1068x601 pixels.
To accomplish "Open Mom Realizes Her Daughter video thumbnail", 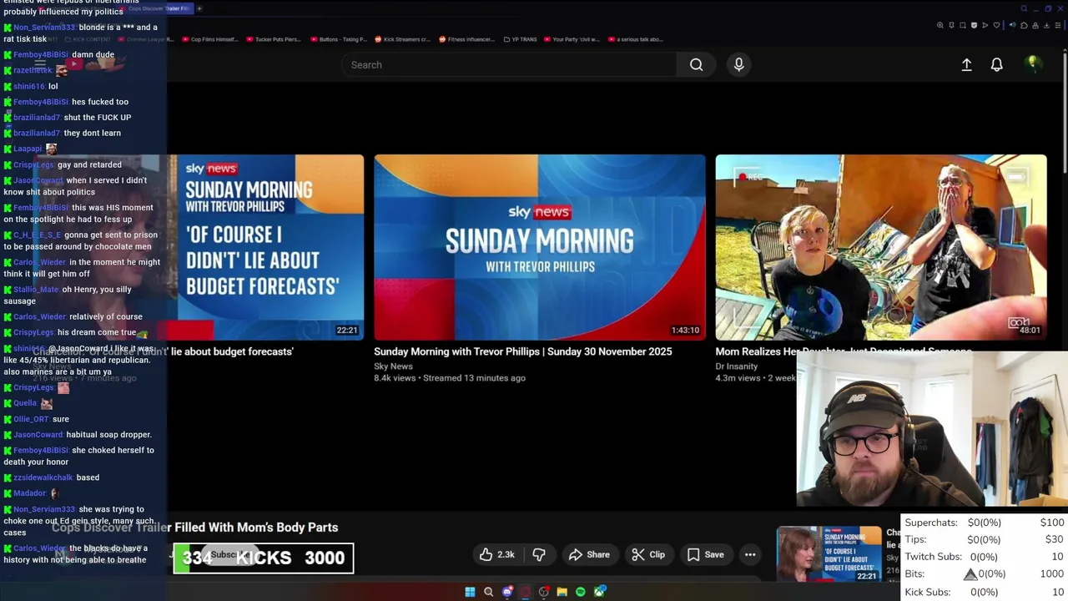I will tap(880, 248).
